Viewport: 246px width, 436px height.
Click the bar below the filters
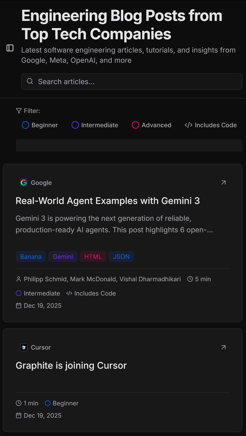click(x=129, y=145)
